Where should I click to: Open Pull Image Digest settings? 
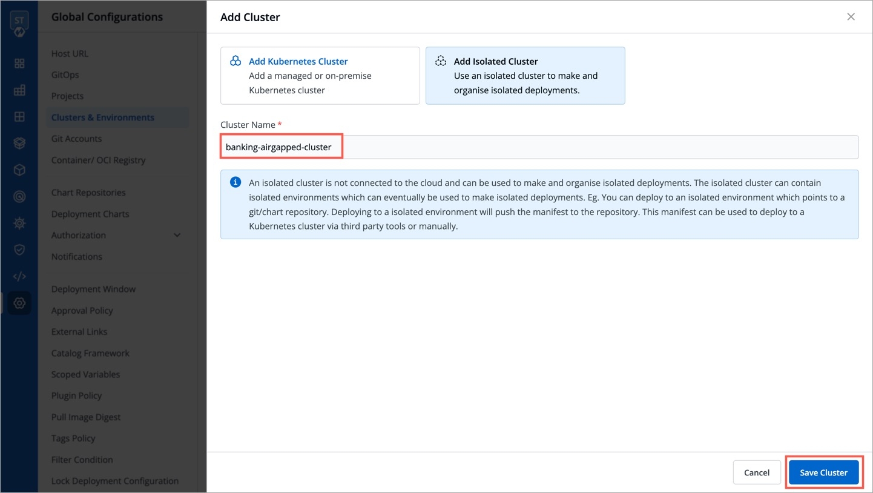pyautogui.click(x=86, y=417)
